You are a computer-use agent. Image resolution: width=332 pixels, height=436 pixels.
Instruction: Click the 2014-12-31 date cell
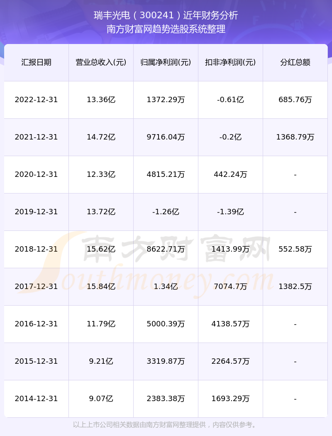(x=37, y=399)
